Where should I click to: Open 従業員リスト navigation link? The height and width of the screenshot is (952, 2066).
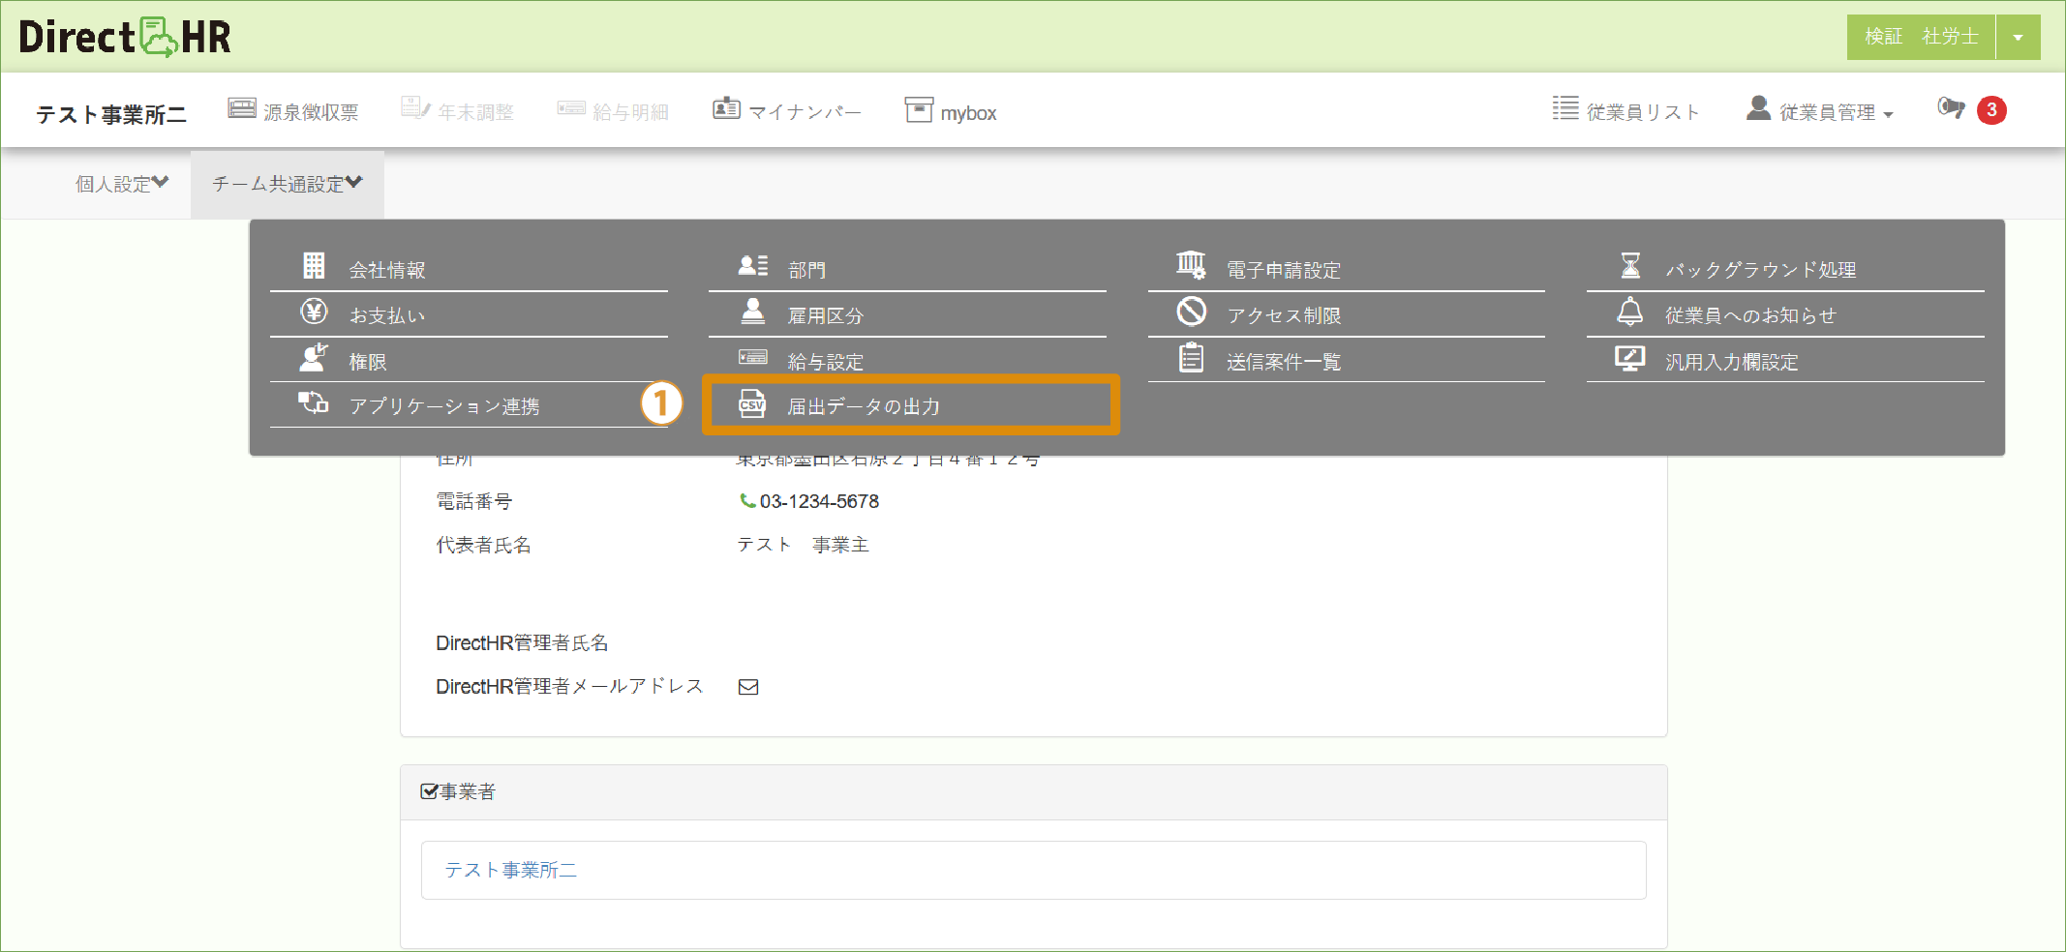[1643, 112]
